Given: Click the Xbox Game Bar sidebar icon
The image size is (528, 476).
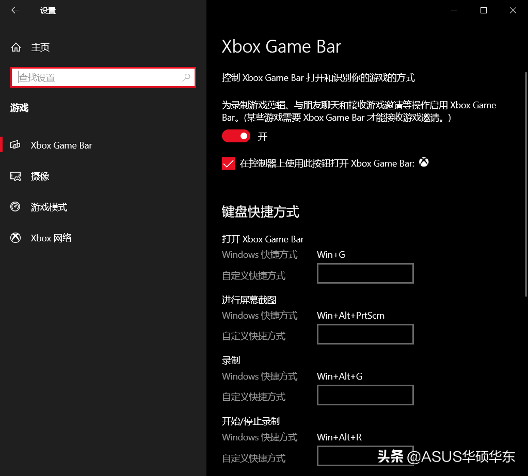Looking at the screenshot, I should point(15,145).
